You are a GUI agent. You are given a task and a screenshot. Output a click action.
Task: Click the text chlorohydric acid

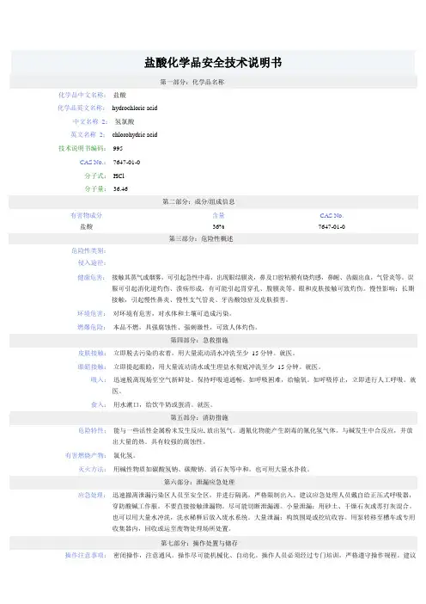coord(135,134)
